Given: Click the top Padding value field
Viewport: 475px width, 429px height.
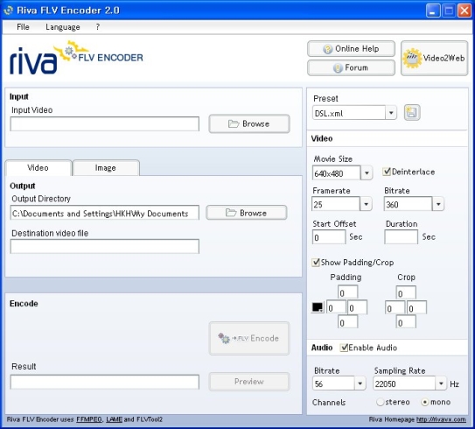Looking at the screenshot, I should [347, 292].
